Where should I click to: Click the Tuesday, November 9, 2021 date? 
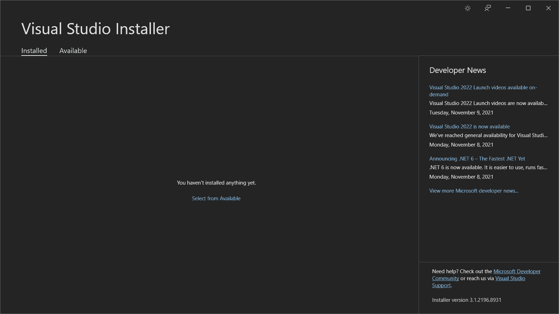(x=461, y=113)
